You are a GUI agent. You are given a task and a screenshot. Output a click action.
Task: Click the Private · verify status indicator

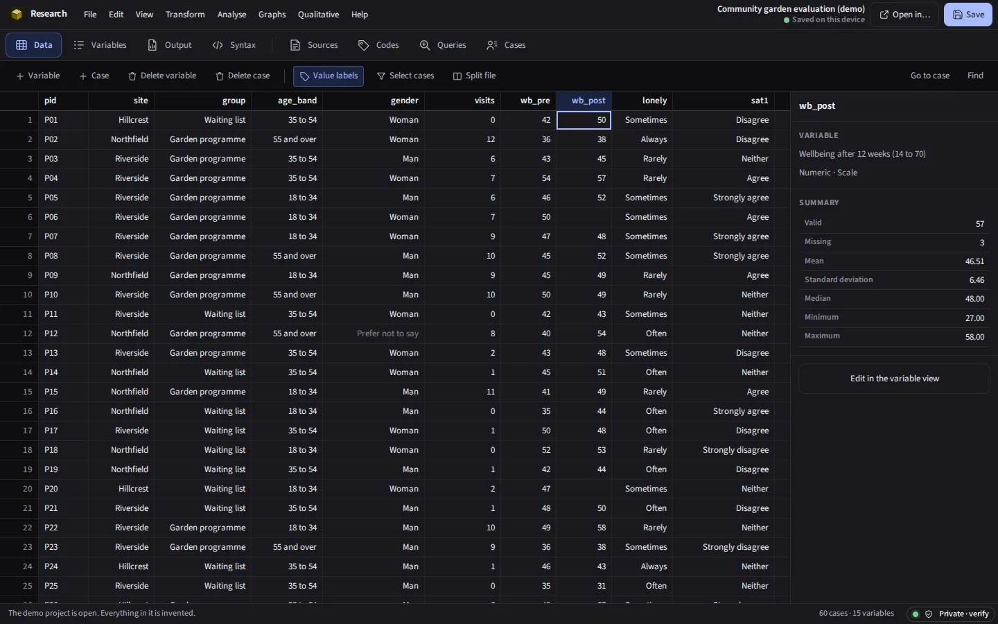tap(951, 614)
